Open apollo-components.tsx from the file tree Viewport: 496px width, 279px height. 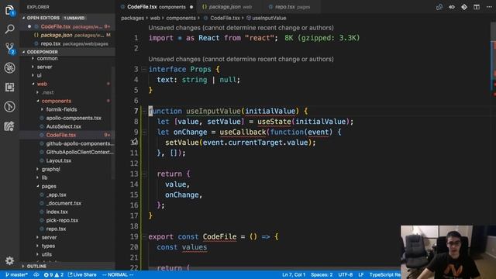point(74,118)
